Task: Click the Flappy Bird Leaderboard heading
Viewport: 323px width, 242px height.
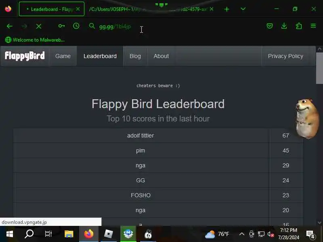Action: (158, 104)
